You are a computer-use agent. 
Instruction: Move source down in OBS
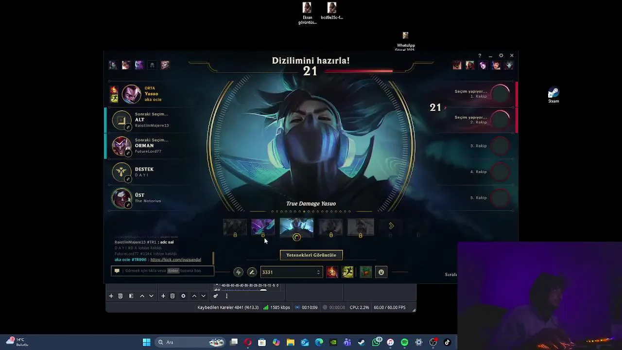tap(203, 296)
